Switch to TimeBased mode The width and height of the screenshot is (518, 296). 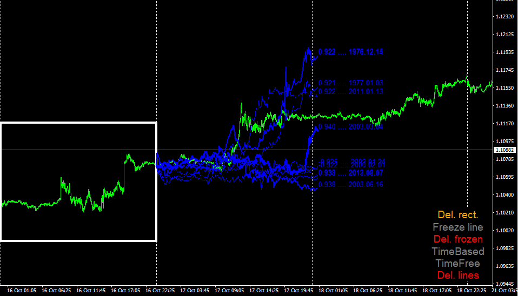tap(458, 252)
